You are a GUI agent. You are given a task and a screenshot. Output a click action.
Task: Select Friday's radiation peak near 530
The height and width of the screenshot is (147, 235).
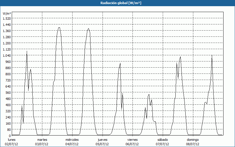(x=149, y=94)
